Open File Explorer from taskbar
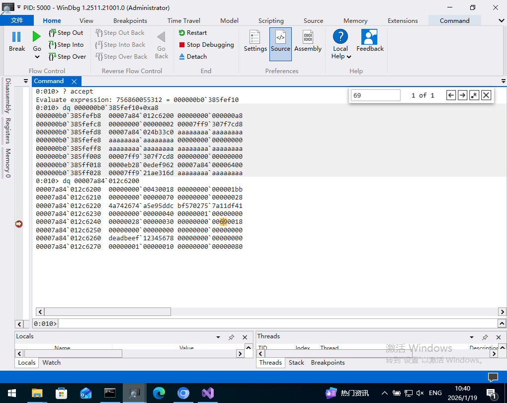This screenshot has width=507, height=403. [x=37, y=393]
